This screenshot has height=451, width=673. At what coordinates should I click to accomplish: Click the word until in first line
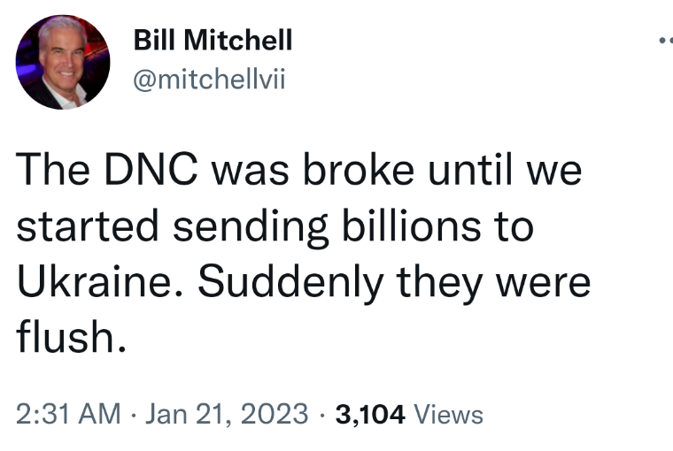(470, 169)
